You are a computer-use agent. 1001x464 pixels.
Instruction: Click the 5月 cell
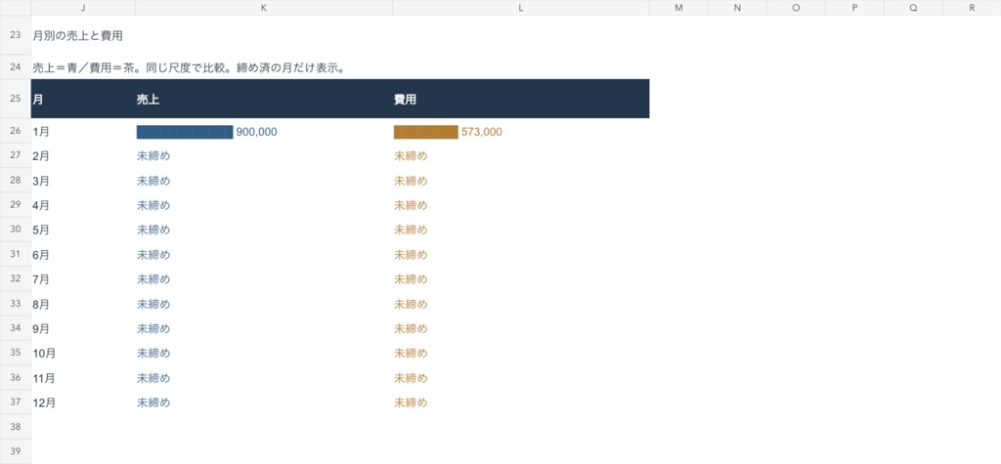point(83,230)
